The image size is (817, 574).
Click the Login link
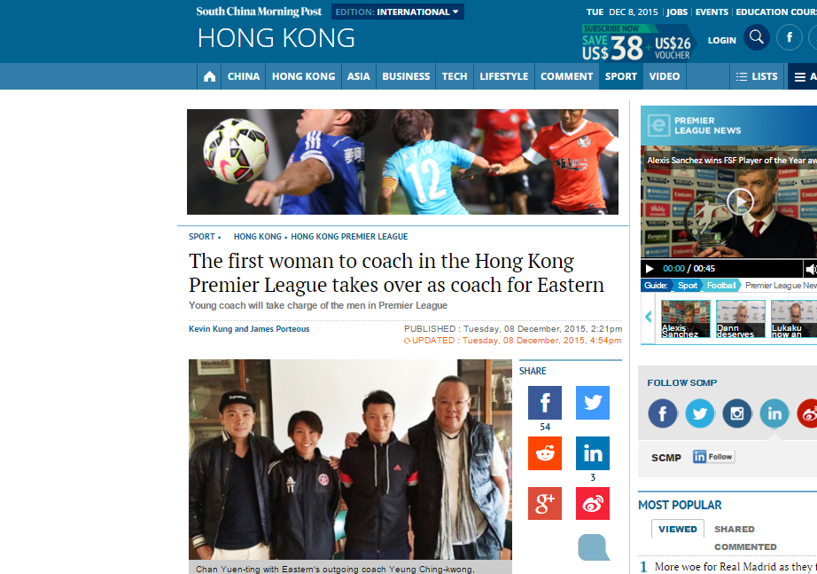[721, 40]
